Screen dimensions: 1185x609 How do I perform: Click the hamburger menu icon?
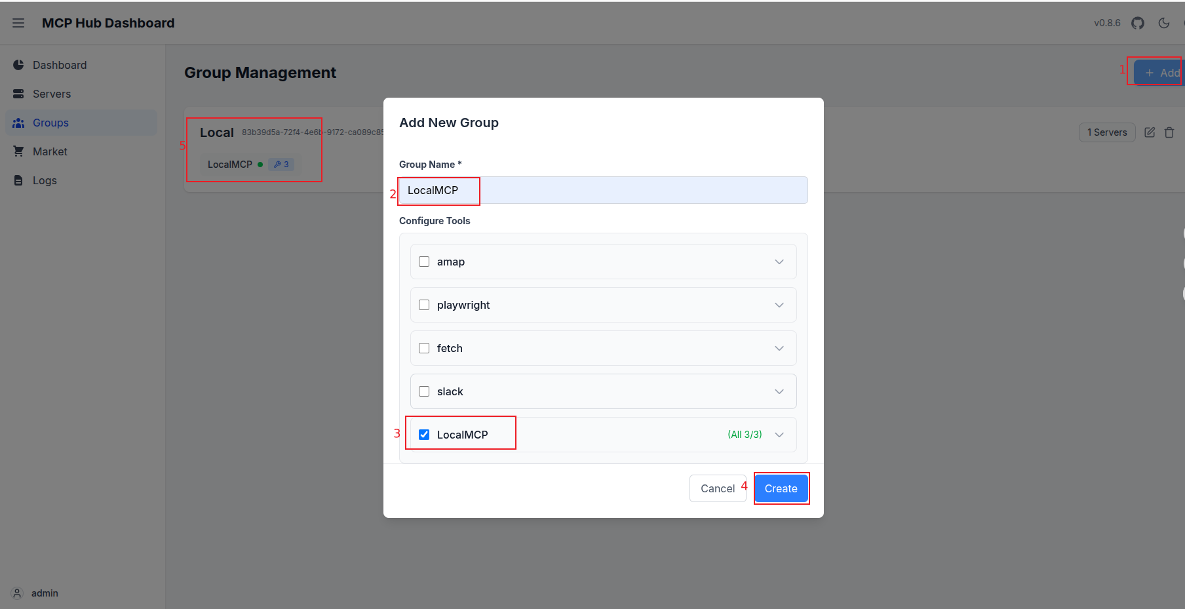[18, 23]
